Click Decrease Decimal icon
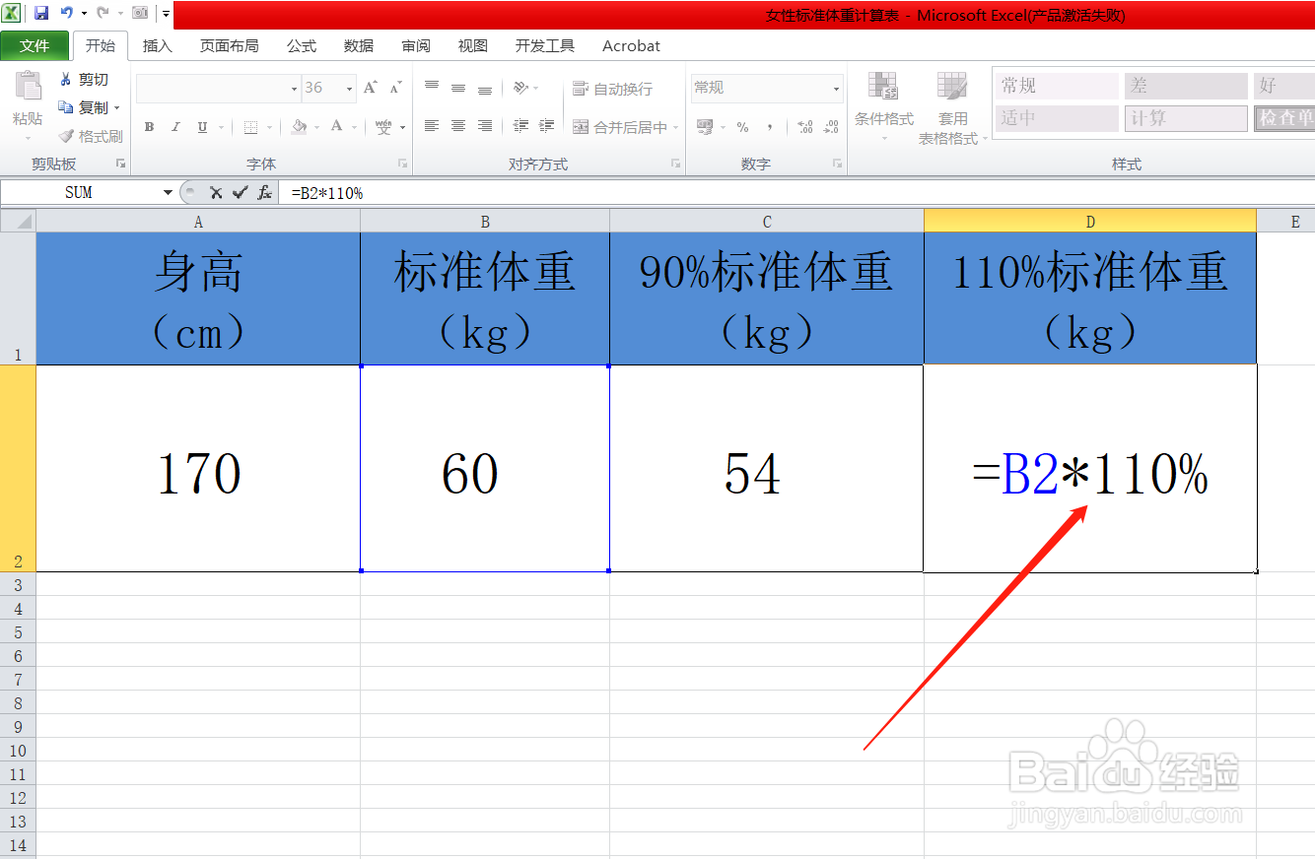The image size is (1315, 859). (x=832, y=127)
